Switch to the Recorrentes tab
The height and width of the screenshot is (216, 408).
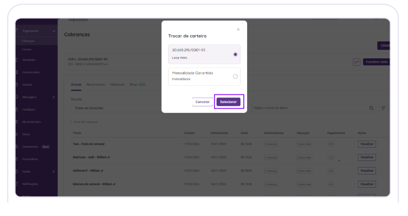tap(96, 85)
